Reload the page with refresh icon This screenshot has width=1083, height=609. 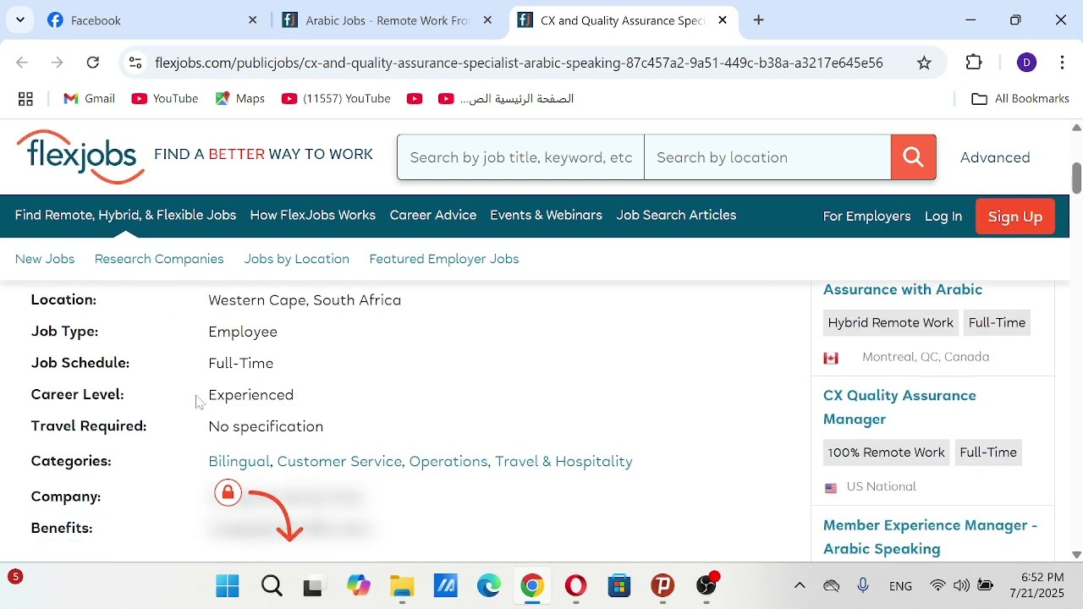[x=94, y=63]
